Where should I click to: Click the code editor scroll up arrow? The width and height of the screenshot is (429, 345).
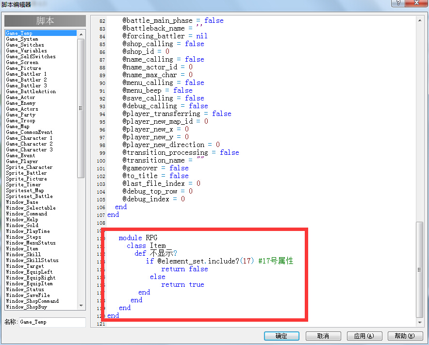click(420, 20)
